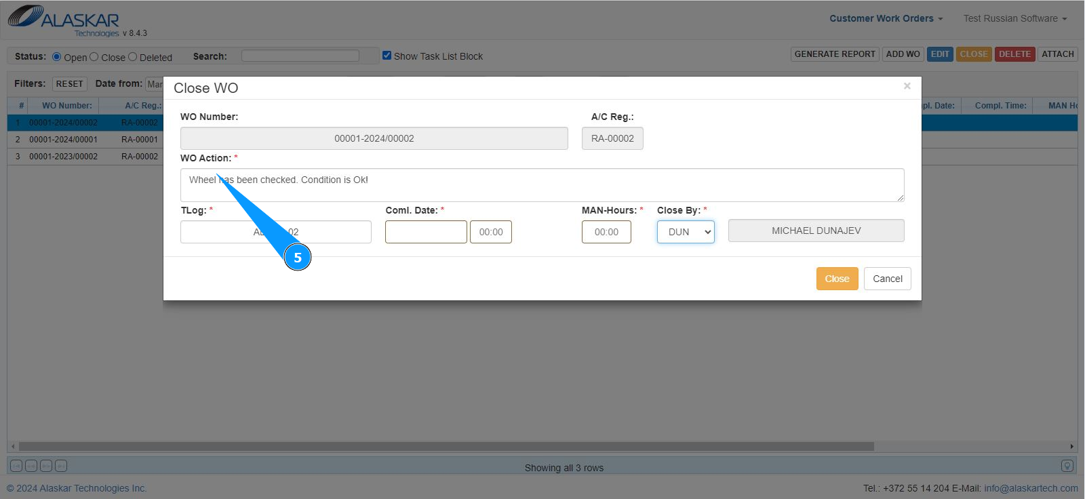Viewport: 1085px width, 499px height.
Task: Click the MICHAEL DUNAJEV name field
Action: [816, 231]
